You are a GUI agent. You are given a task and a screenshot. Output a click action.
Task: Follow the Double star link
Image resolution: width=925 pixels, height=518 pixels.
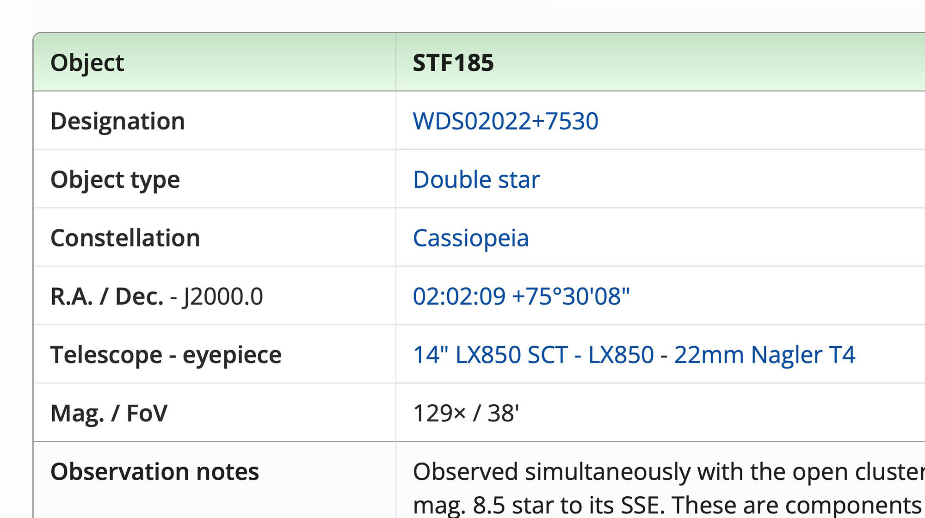tap(476, 179)
